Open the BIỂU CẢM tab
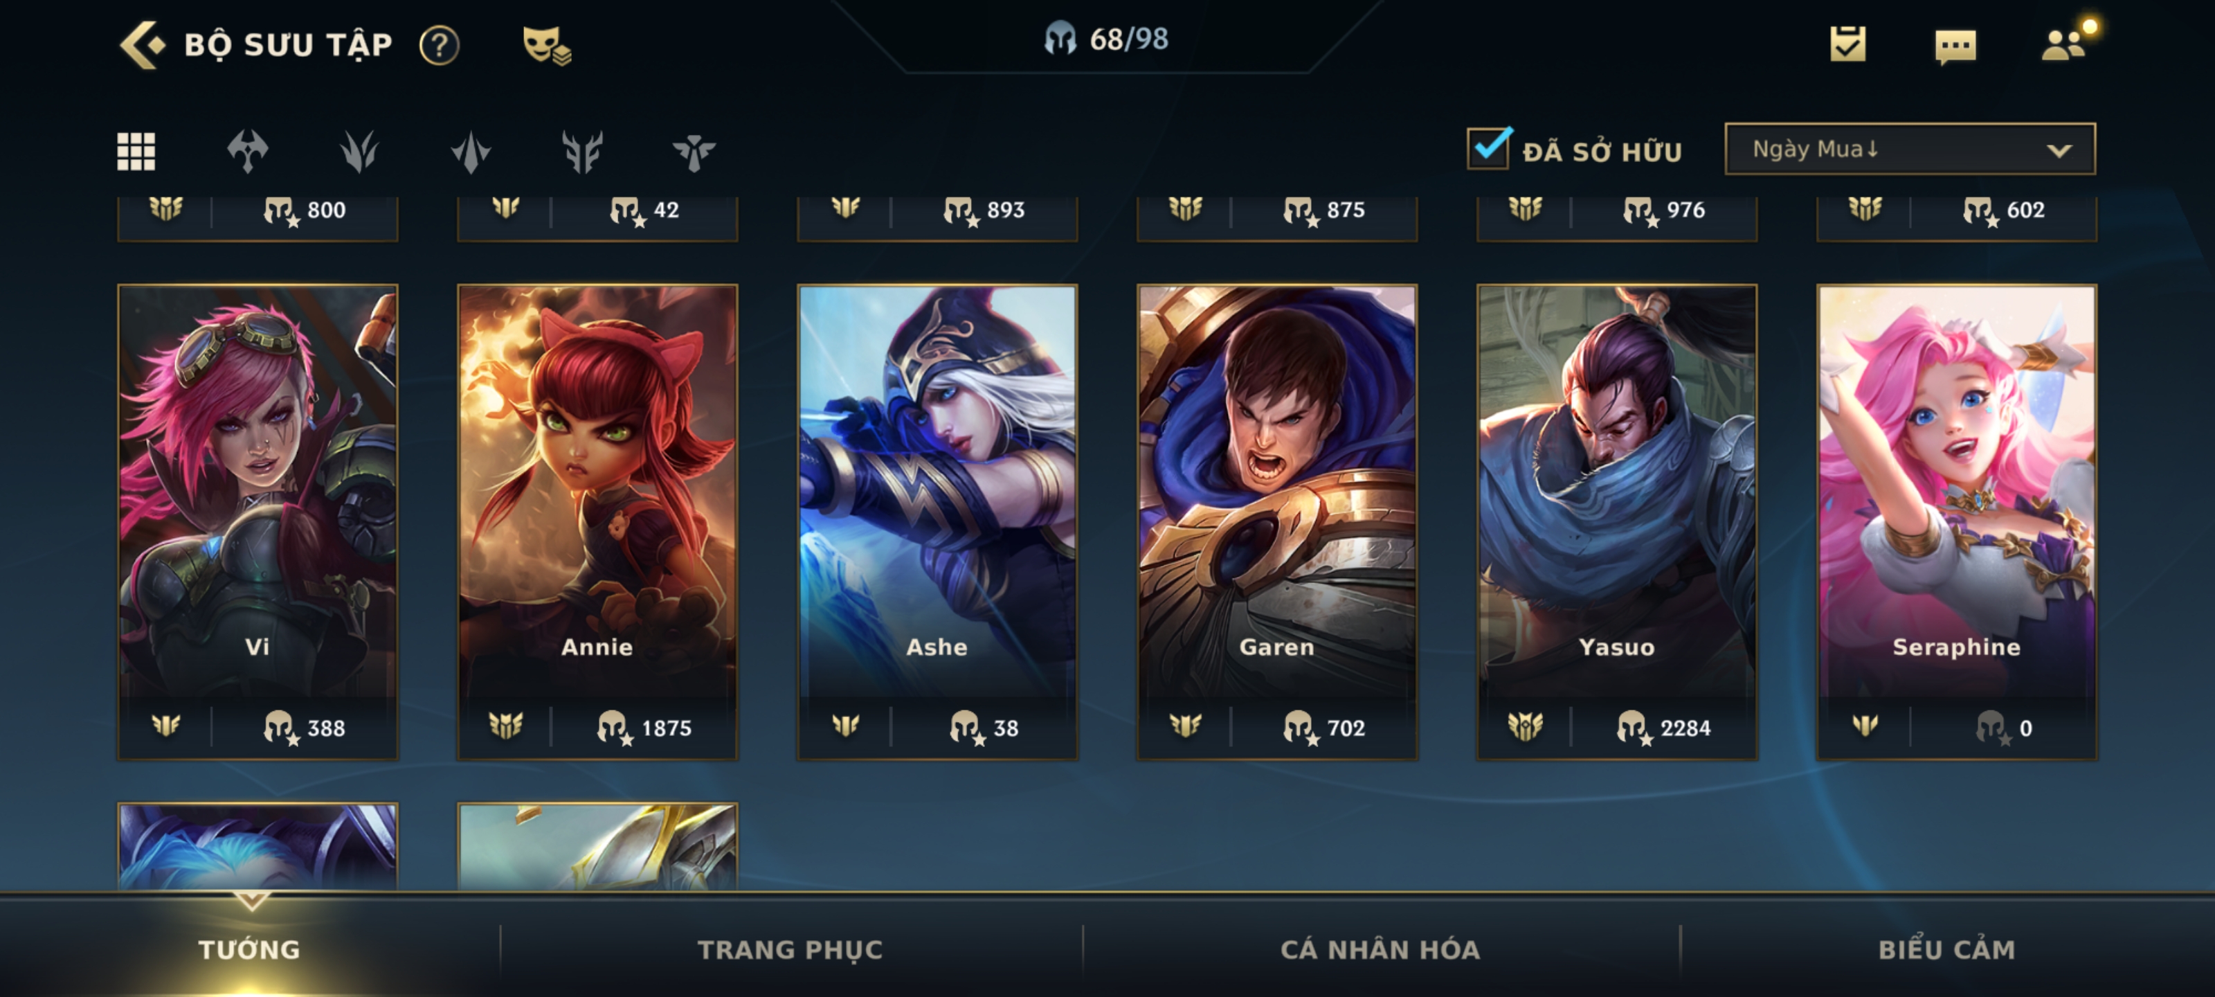The width and height of the screenshot is (2215, 997). [x=1946, y=949]
